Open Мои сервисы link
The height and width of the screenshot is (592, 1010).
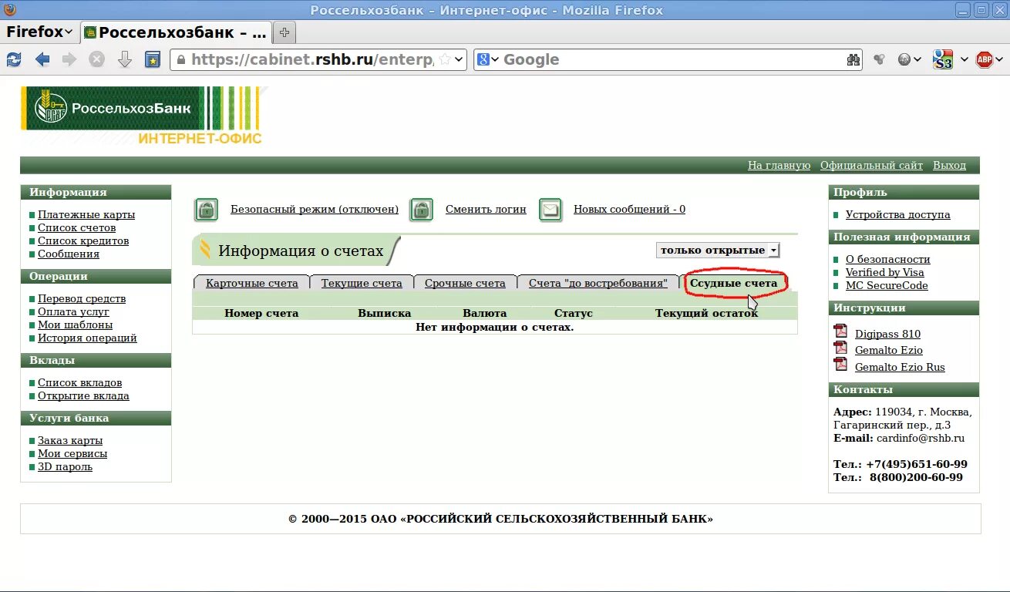[72, 453]
